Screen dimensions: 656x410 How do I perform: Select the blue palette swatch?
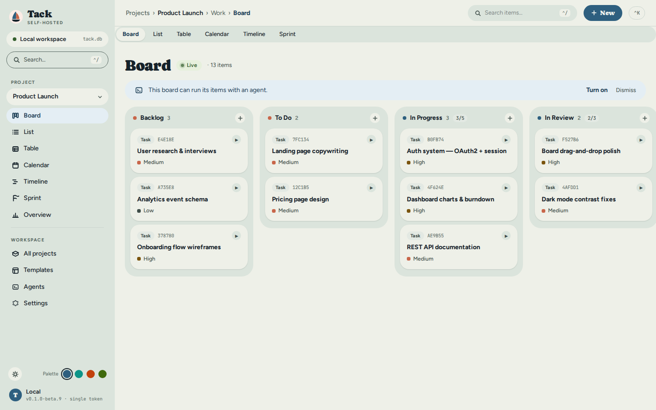tap(67, 374)
